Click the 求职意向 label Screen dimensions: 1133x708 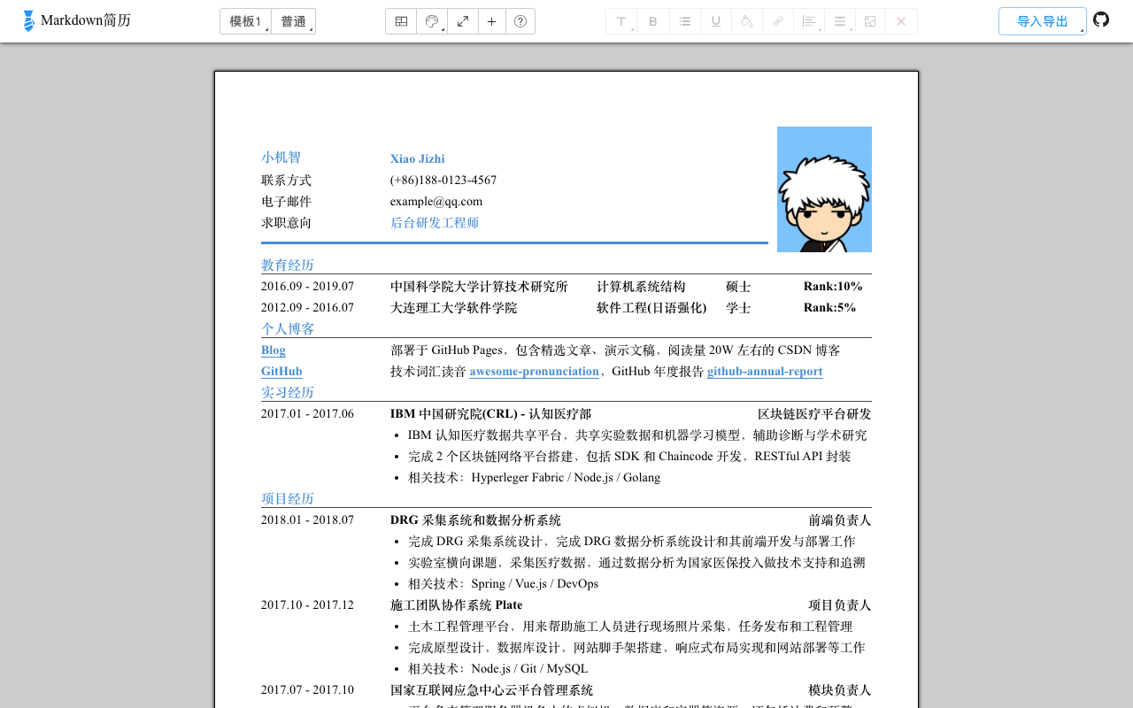point(286,223)
